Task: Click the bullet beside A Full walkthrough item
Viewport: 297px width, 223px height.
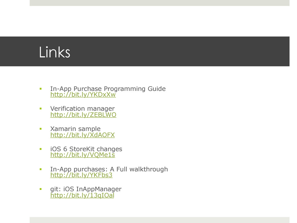Action: [41, 169]
